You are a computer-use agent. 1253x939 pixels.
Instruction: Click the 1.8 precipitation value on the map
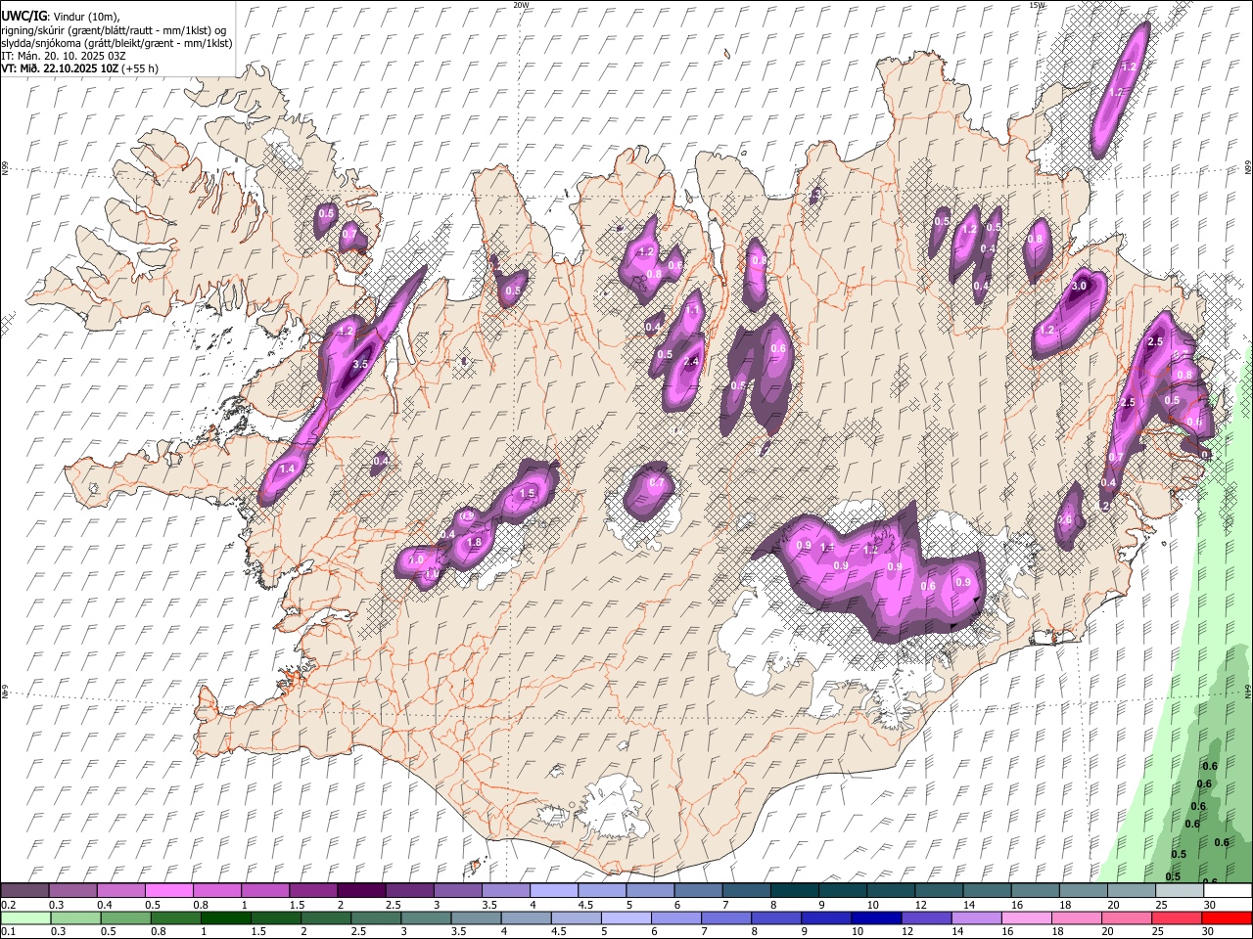(475, 542)
